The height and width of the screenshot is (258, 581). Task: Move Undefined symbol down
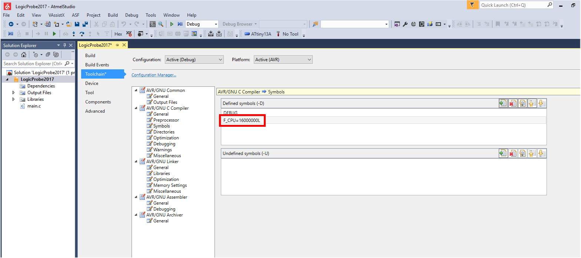point(542,153)
